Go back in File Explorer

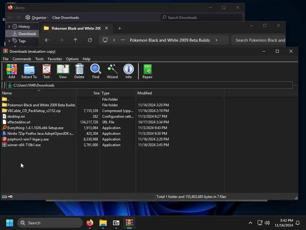click(47, 40)
